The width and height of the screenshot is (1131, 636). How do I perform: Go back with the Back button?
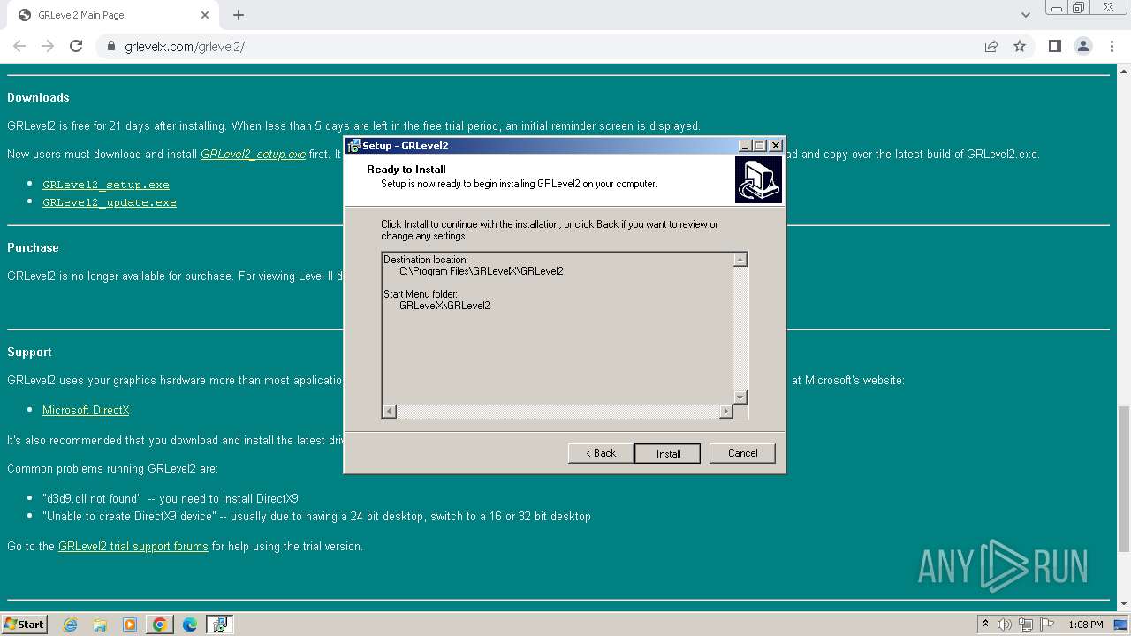click(x=600, y=453)
